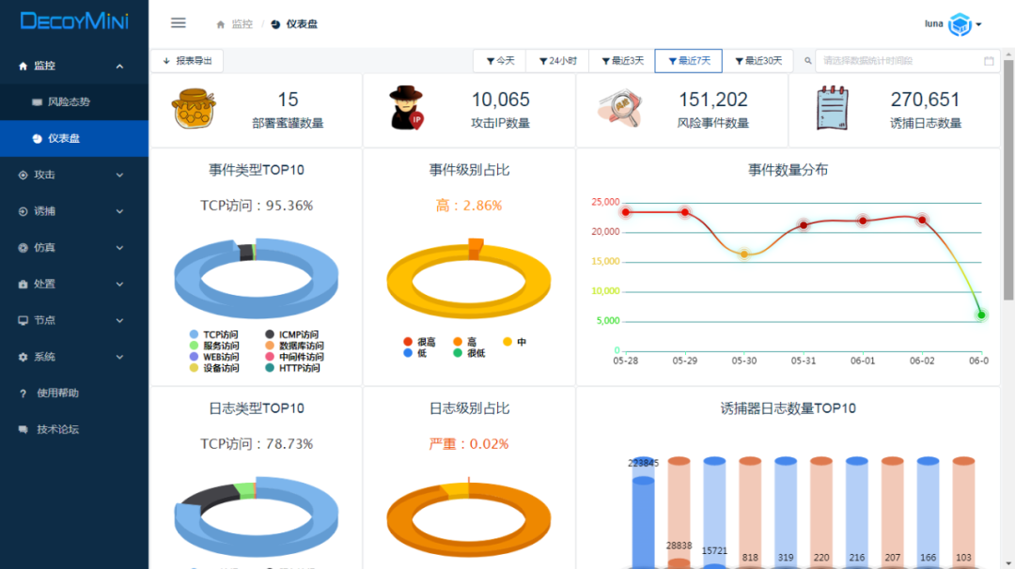Screen dimensions: 1015x569
Task: Click the attacker IP spy icon
Action: pos(407,108)
